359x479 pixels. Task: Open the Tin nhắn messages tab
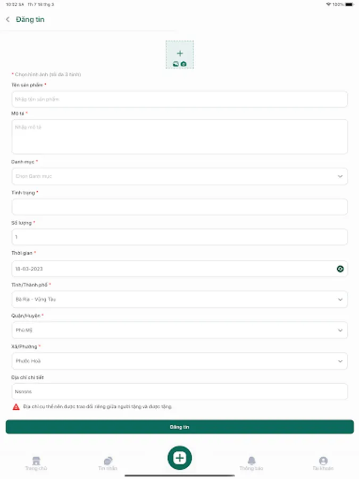pos(107,463)
